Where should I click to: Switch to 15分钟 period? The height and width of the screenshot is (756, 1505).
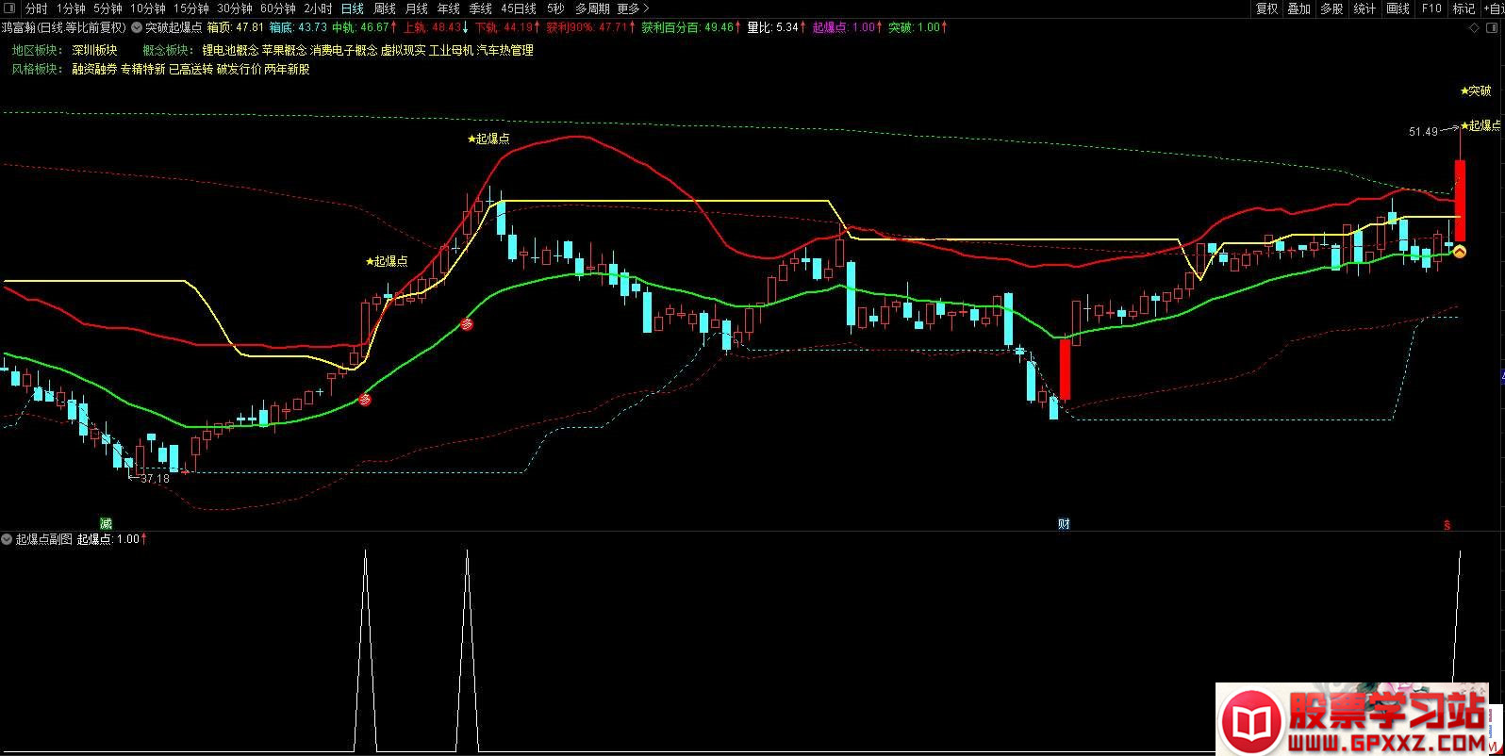(x=190, y=8)
